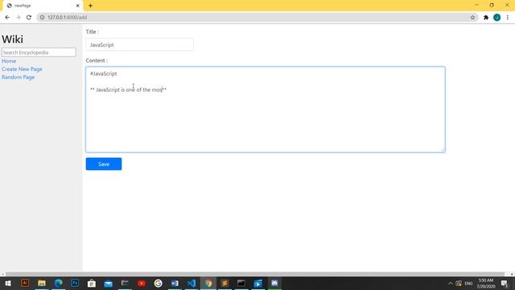The height and width of the screenshot is (290, 515).
Task: Open the taskbar clock and date
Action: (486, 284)
